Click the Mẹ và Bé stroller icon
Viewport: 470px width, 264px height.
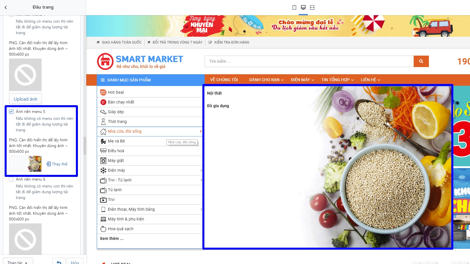pyautogui.click(x=103, y=141)
